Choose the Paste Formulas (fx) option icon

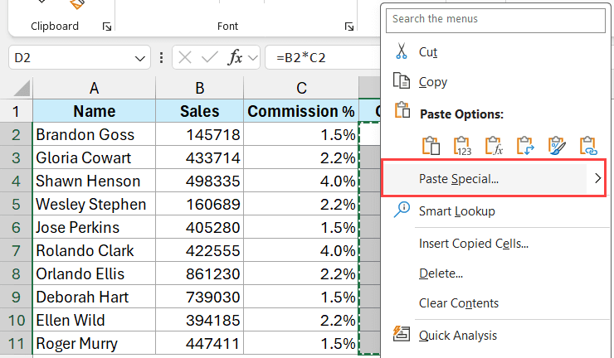494,147
